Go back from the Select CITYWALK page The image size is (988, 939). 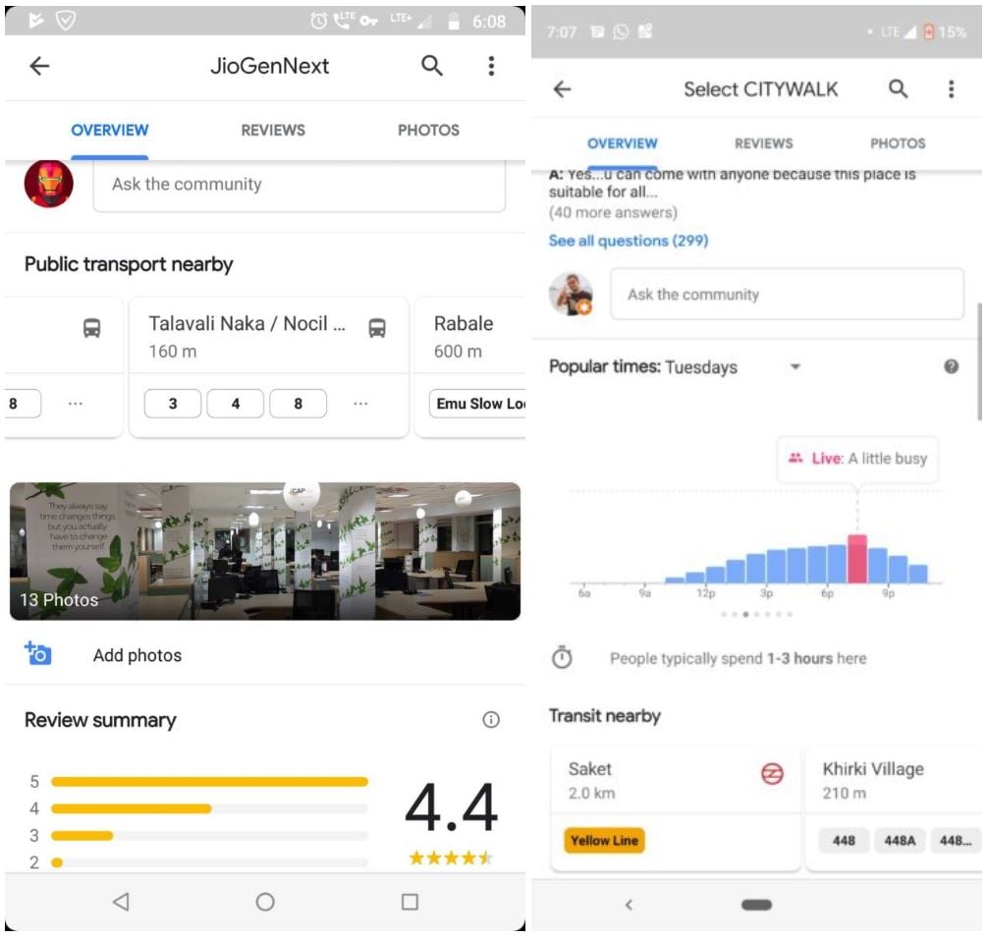tap(562, 88)
